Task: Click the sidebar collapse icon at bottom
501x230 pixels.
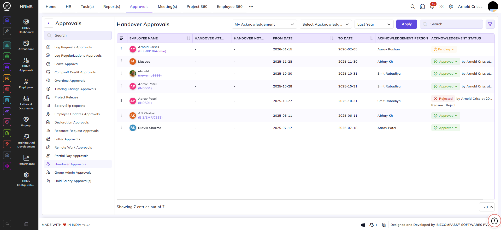Action: (x=26, y=224)
